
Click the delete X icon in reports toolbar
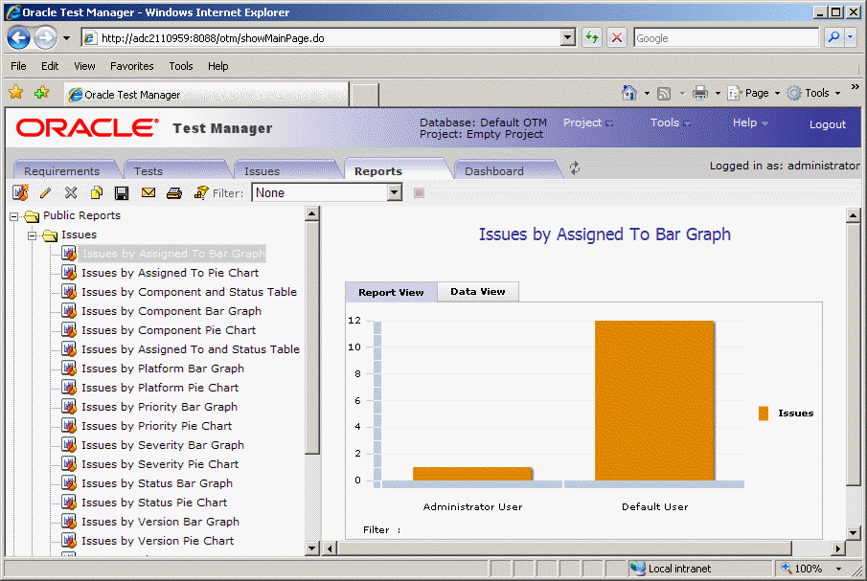(71, 192)
